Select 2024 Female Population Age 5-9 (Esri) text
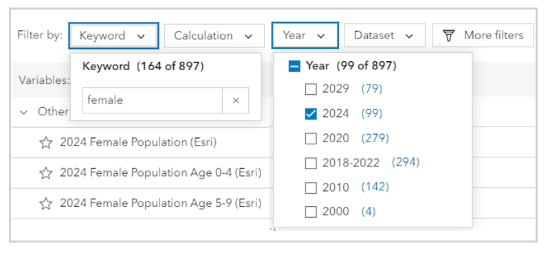The image size is (548, 257). pyautogui.click(x=161, y=203)
